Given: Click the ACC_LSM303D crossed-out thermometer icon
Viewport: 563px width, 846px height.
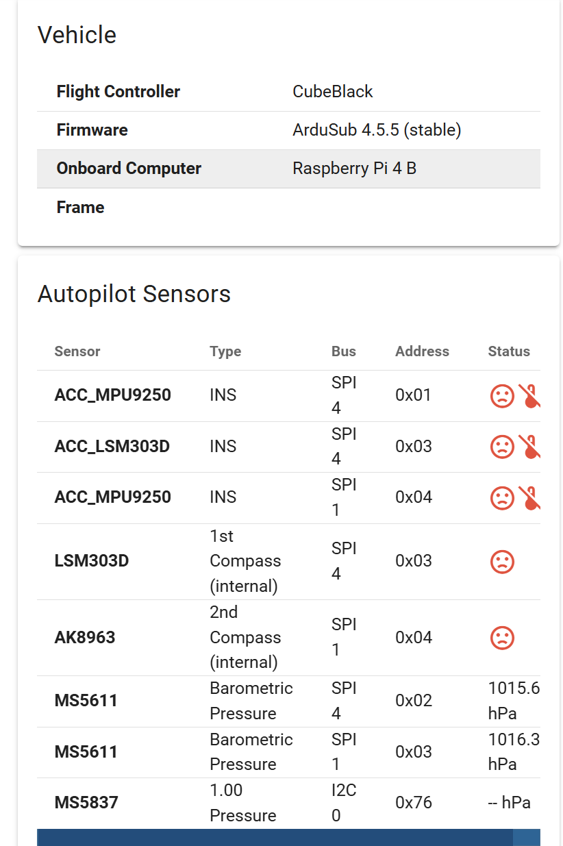Looking at the screenshot, I should [529, 447].
